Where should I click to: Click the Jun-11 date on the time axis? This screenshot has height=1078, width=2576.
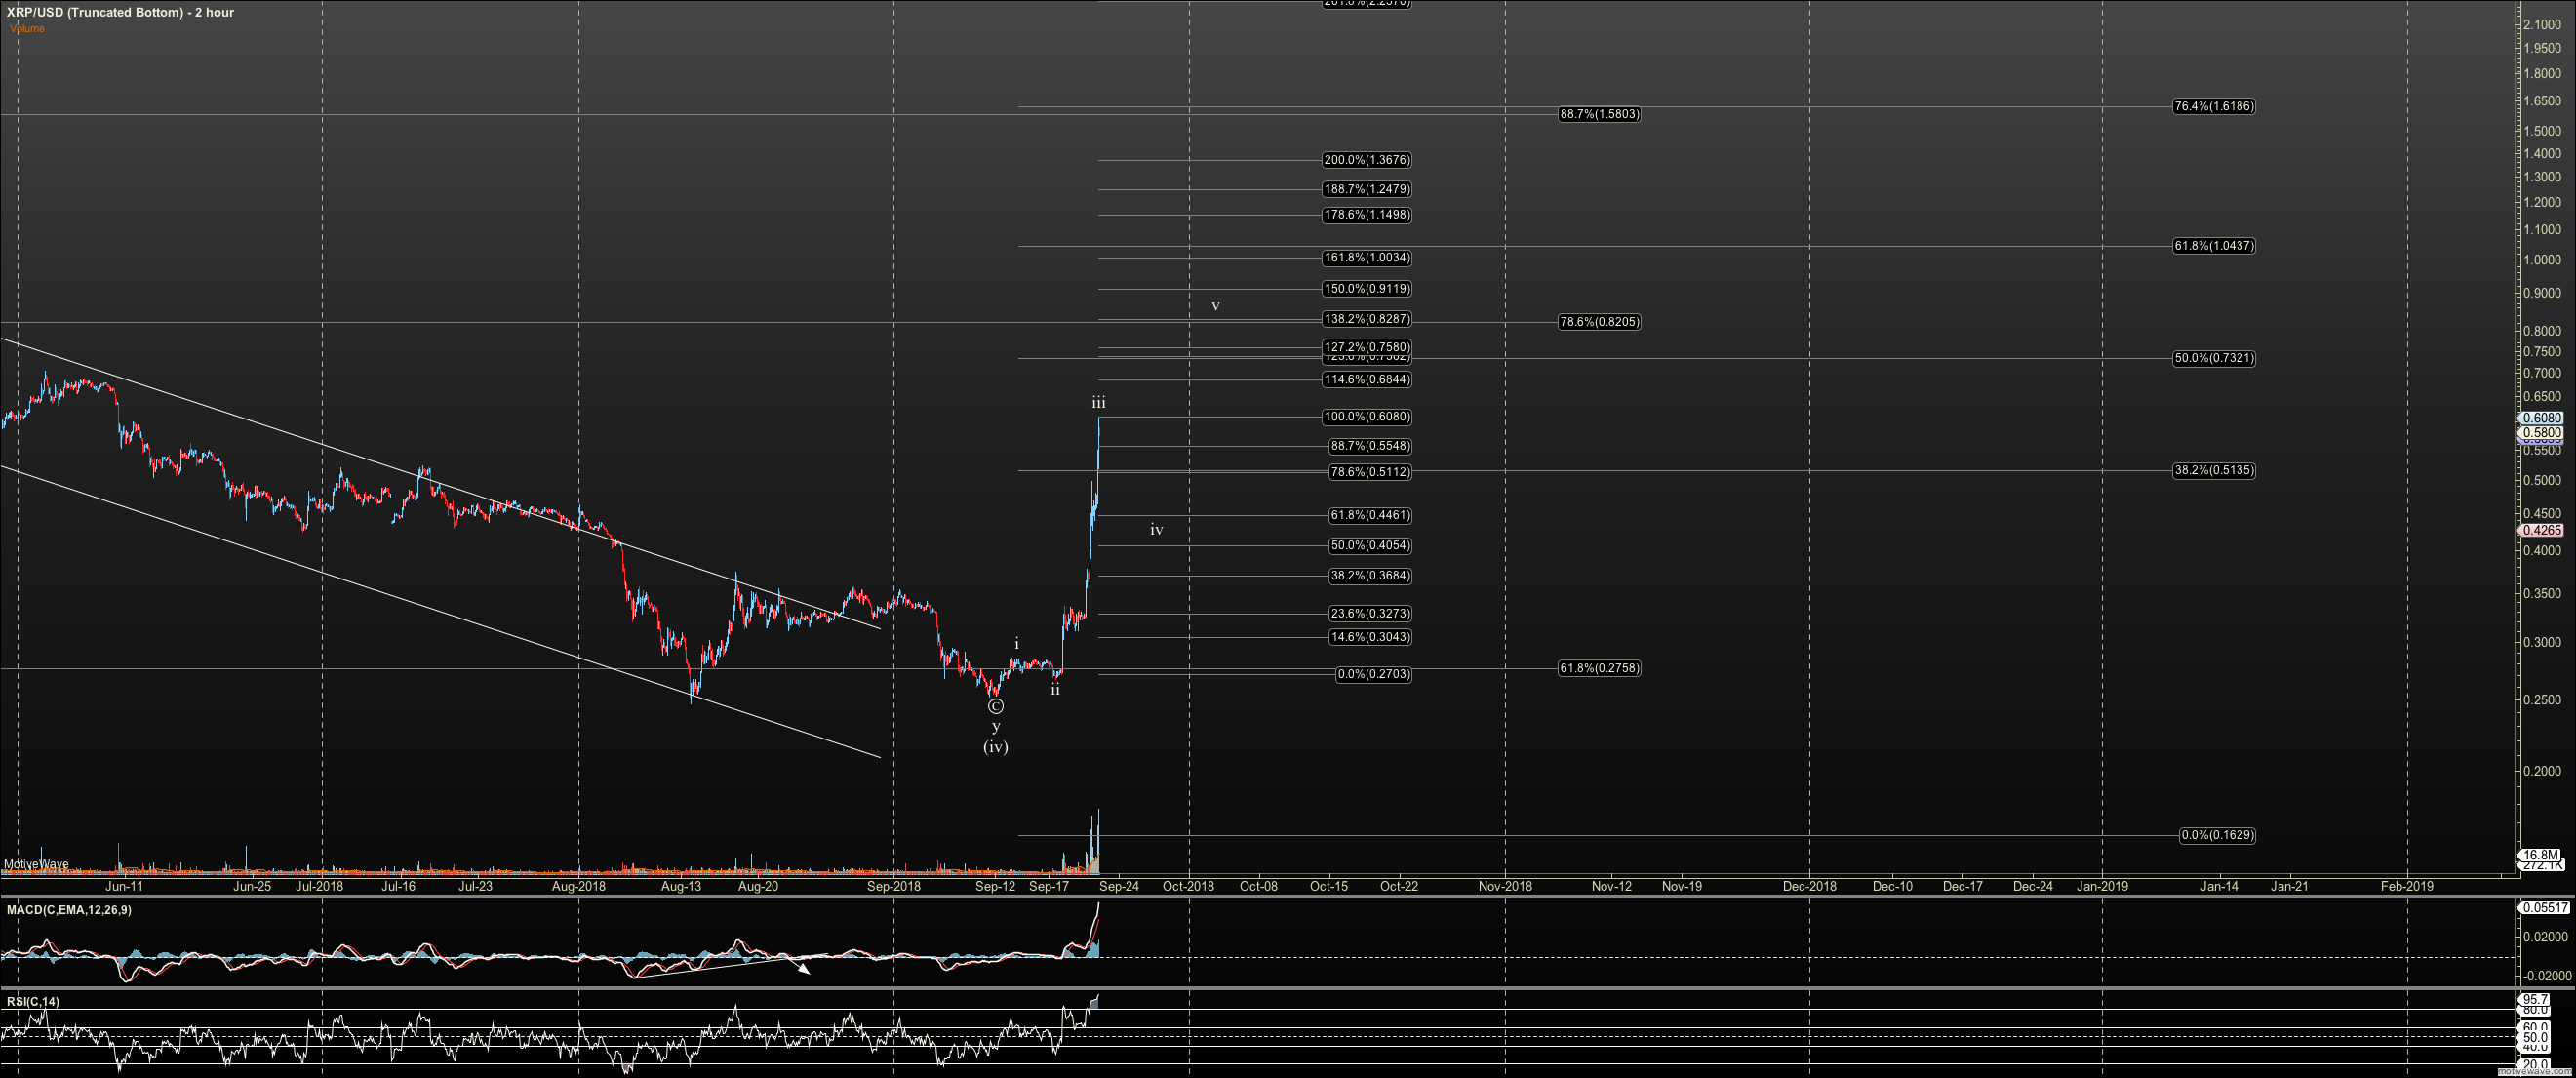point(124,886)
